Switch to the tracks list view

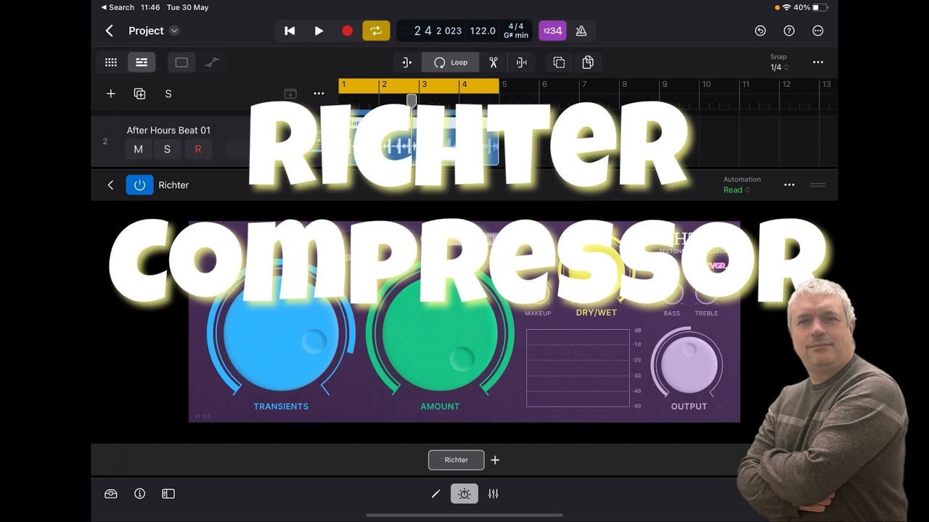point(142,62)
